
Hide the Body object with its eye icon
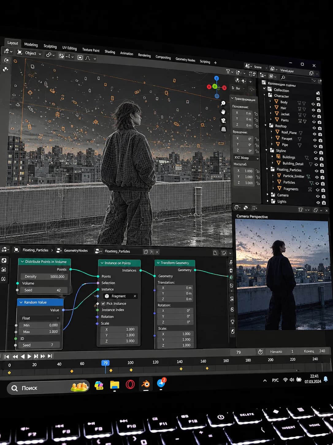coord(313,104)
